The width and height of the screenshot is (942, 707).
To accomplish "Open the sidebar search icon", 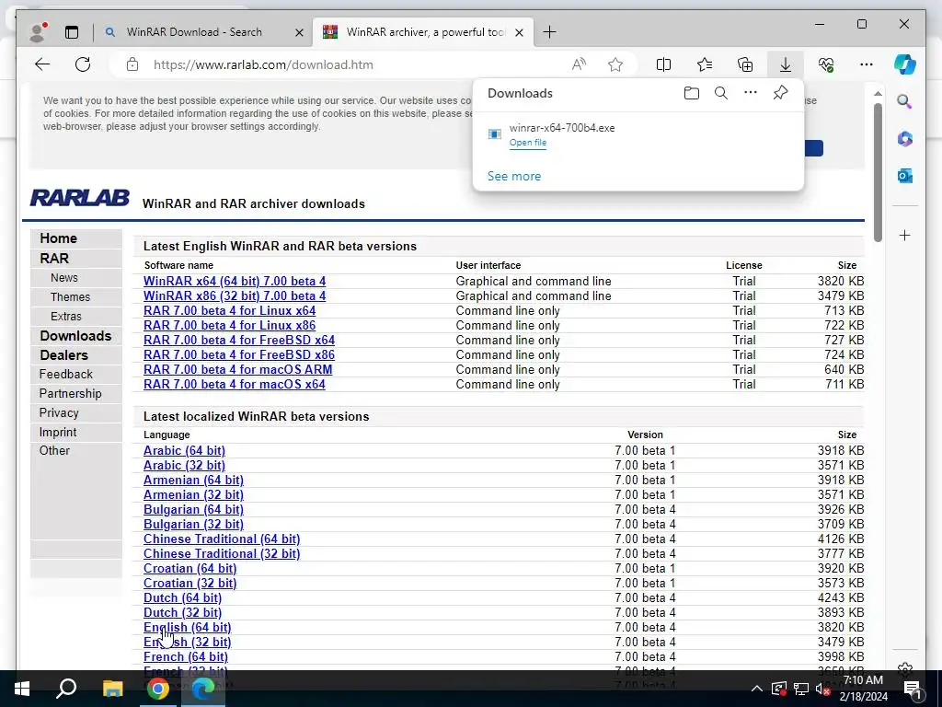I will (x=905, y=101).
